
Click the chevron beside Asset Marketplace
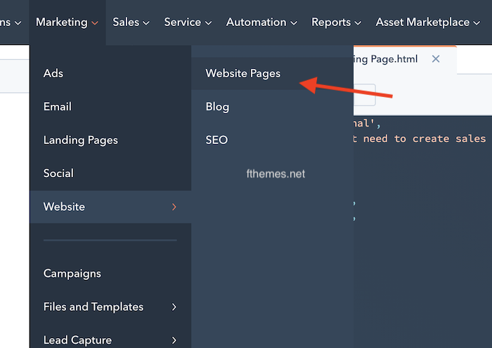(477, 23)
